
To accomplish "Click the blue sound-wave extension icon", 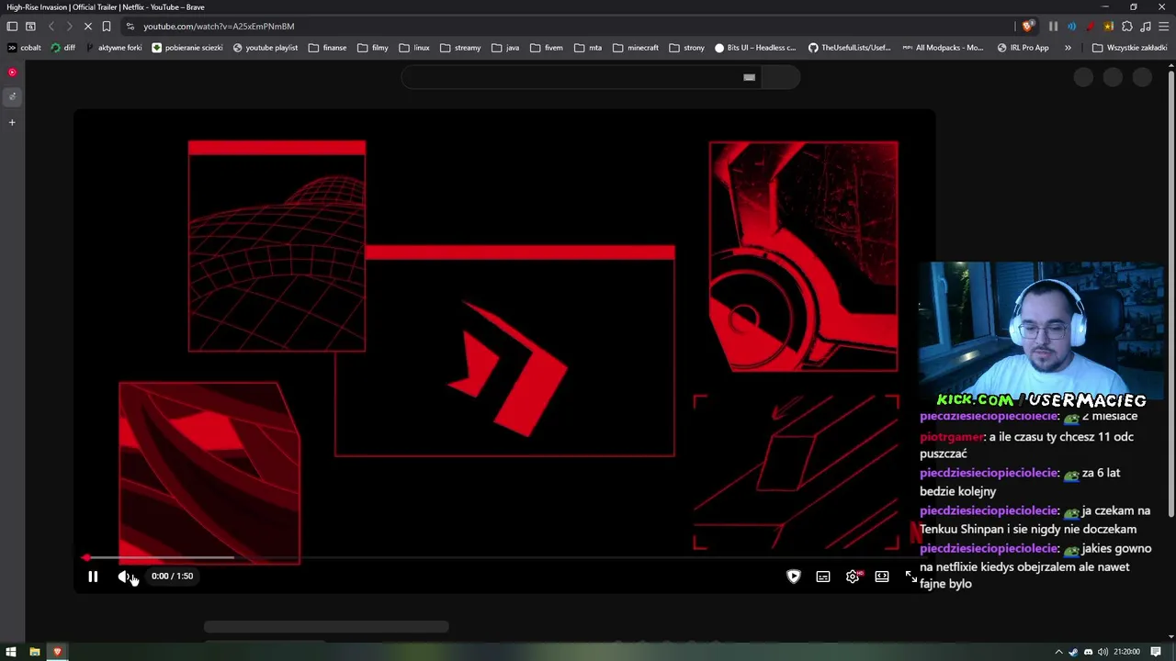I will 1071,27.
